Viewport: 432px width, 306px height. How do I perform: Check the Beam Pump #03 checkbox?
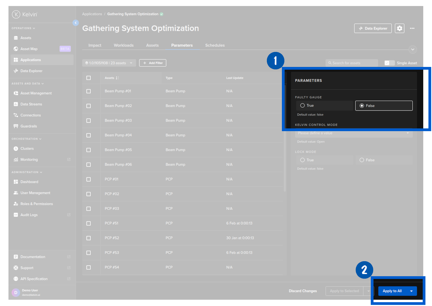tap(89, 120)
